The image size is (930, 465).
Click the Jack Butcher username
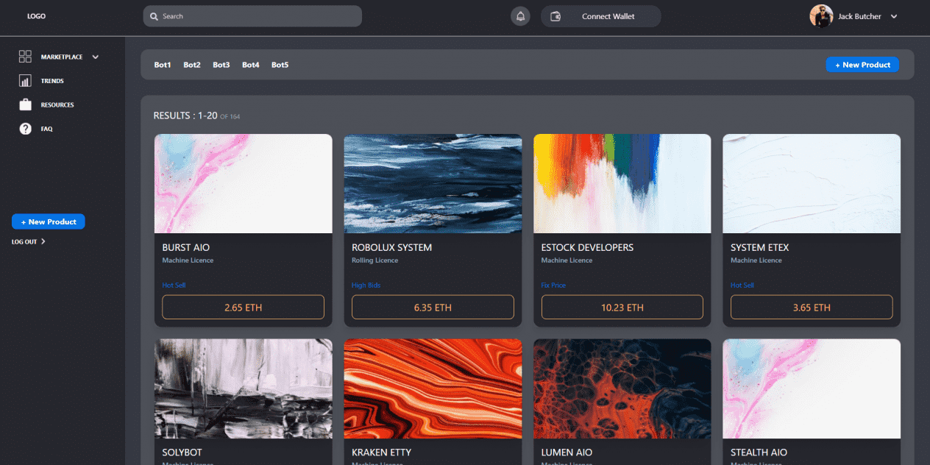pos(859,16)
